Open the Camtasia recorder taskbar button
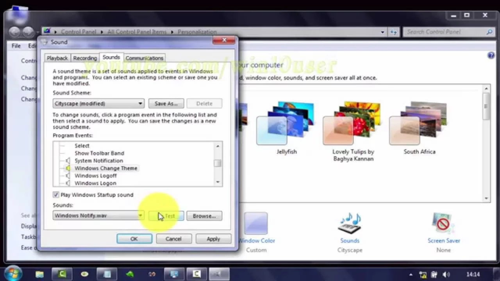The width and height of the screenshot is (500, 281). [196, 274]
